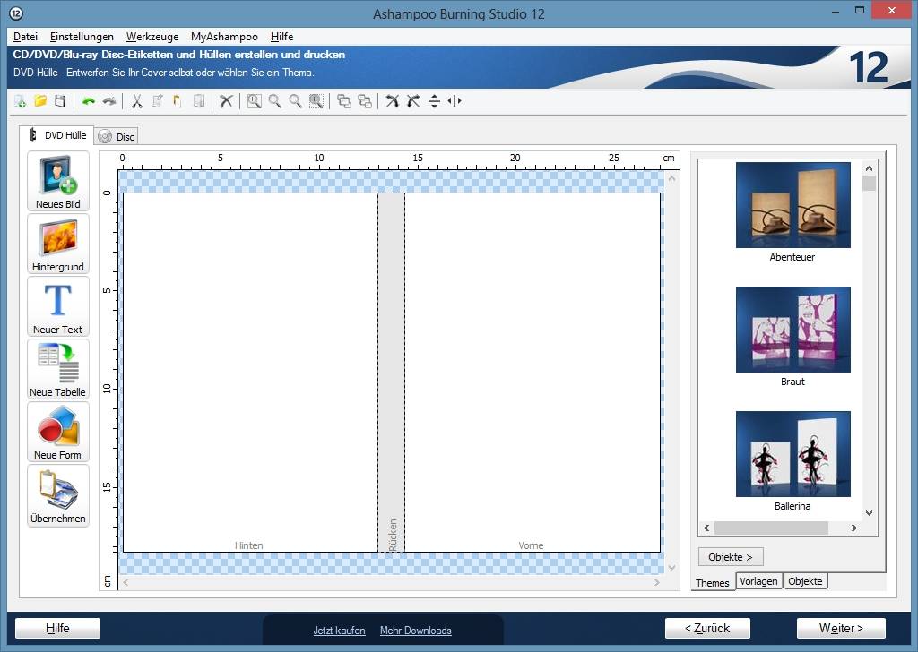Screen dimensions: 918x652
Task: Click themes list scroll down arrow
Action: [869, 513]
